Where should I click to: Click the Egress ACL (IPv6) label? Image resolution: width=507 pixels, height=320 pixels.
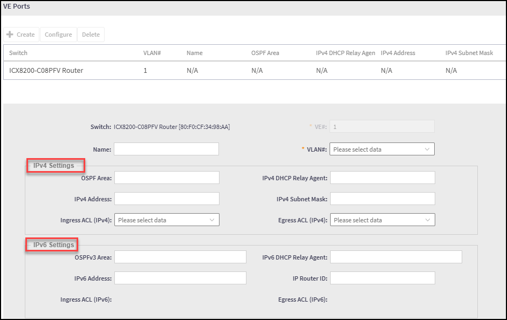(x=303, y=299)
